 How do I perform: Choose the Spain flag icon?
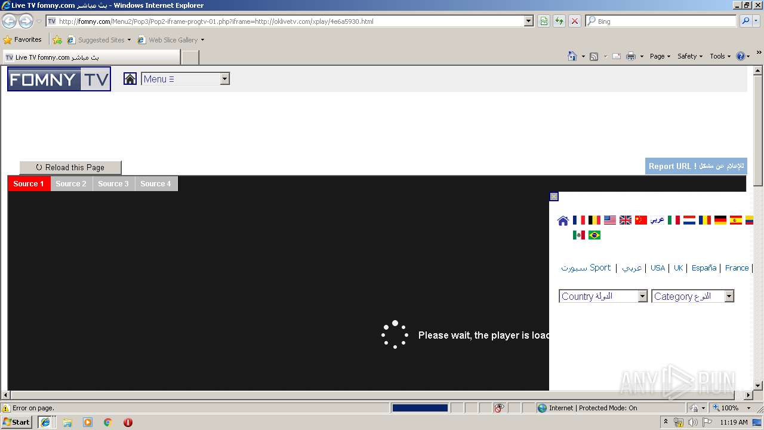point(736,220)
